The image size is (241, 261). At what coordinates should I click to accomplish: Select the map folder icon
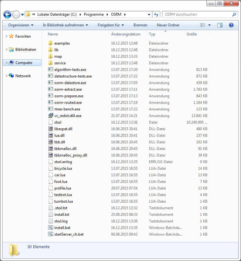point(51,56)
